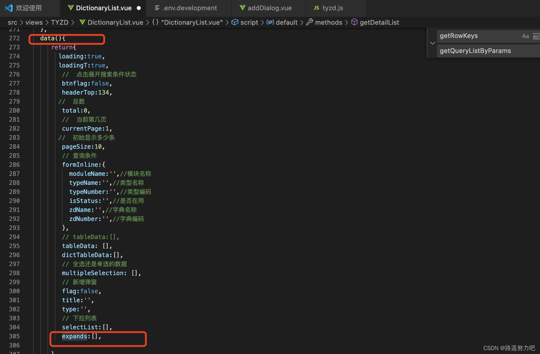Open the views breadcrumb dropdown

pyautogui.click(x=34, y=22)
